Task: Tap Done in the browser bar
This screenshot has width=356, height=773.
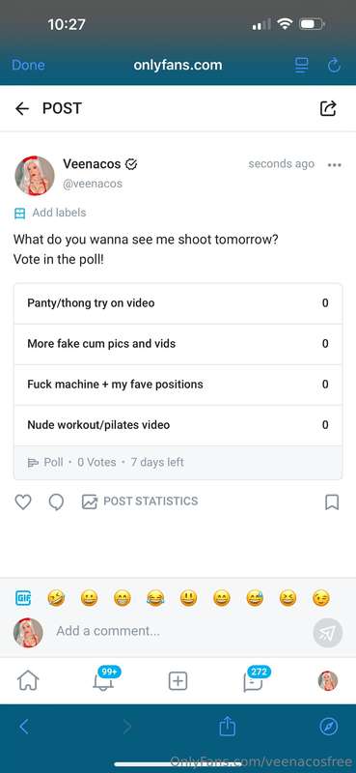Action: tap(28, 65)
